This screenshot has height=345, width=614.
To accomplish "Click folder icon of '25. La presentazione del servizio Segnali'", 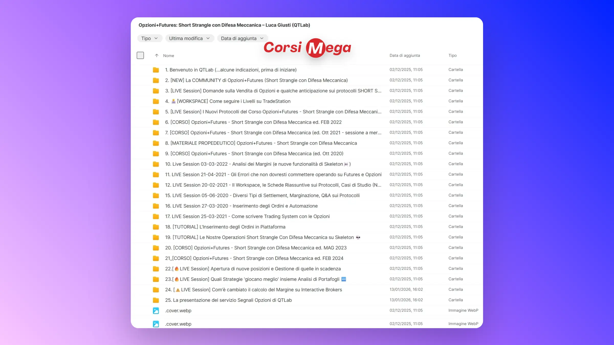I will [156, 300].
